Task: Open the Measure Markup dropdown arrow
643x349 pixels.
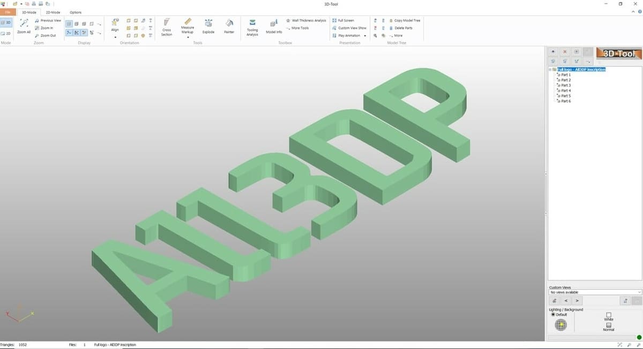Action: pos(188,37)
